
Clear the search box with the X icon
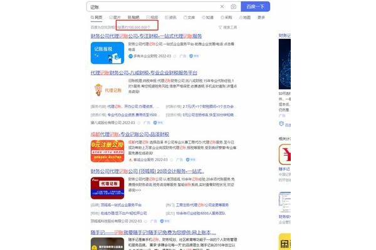[x=222, y=6]
